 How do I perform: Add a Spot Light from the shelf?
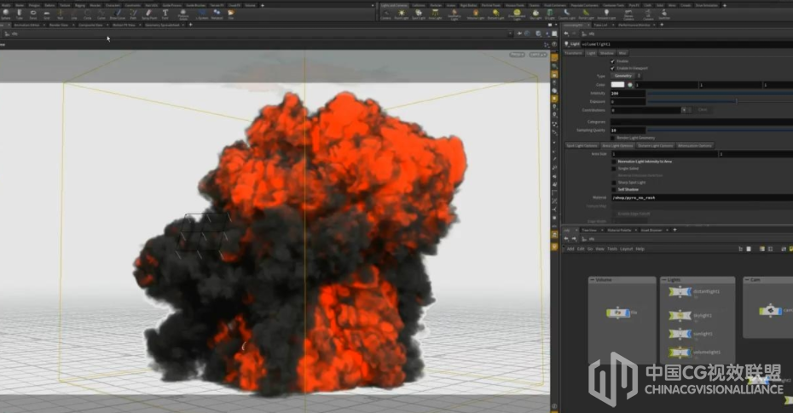pyautogui.click(x=419, y=14)
